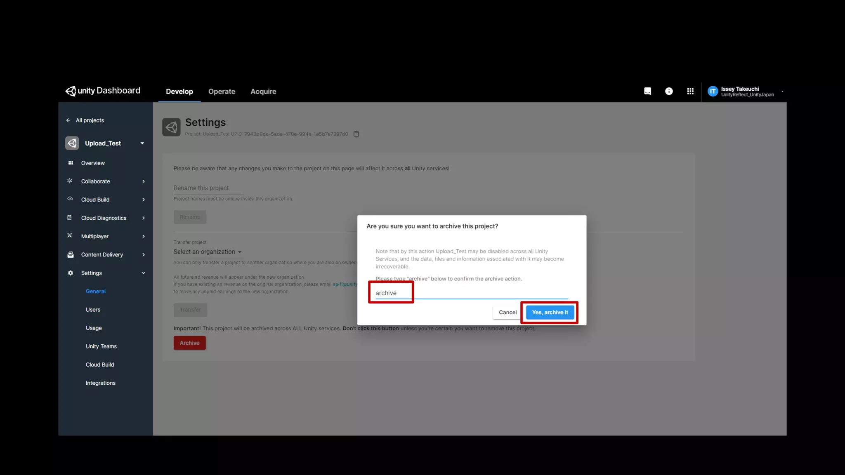Screen dimensions: 845x475
Task: Expand the Collaborate section chevron
Action: 143,181
